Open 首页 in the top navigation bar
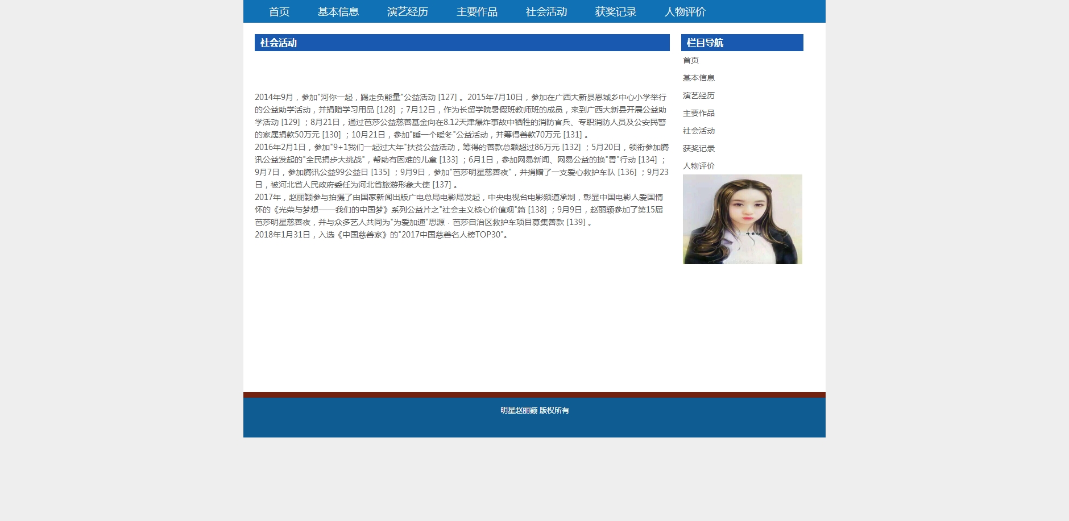Viewport: 1069px width, 521px height. [279, 12]
